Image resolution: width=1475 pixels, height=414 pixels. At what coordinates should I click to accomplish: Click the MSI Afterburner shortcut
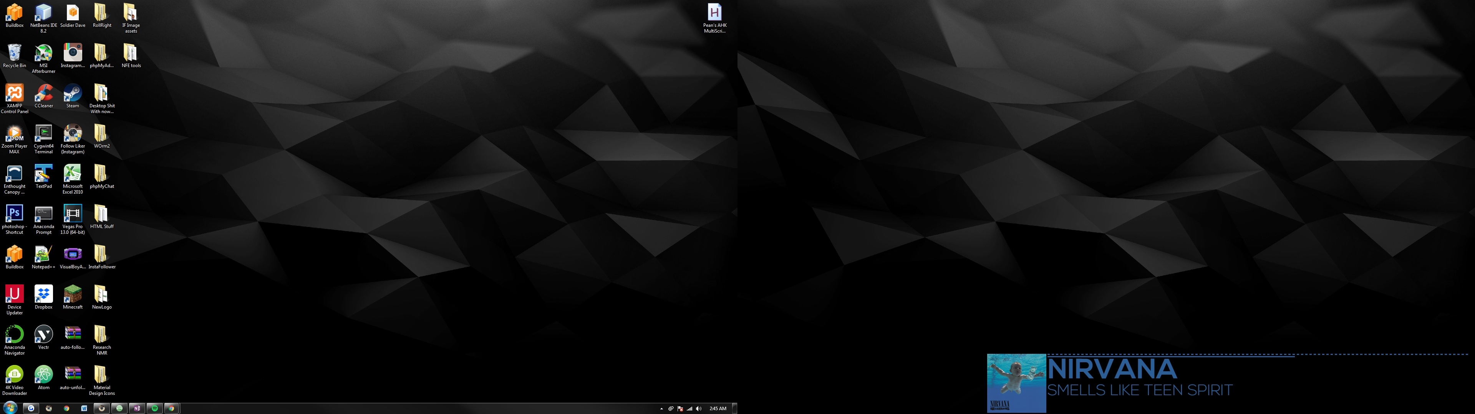coord(43,58)
